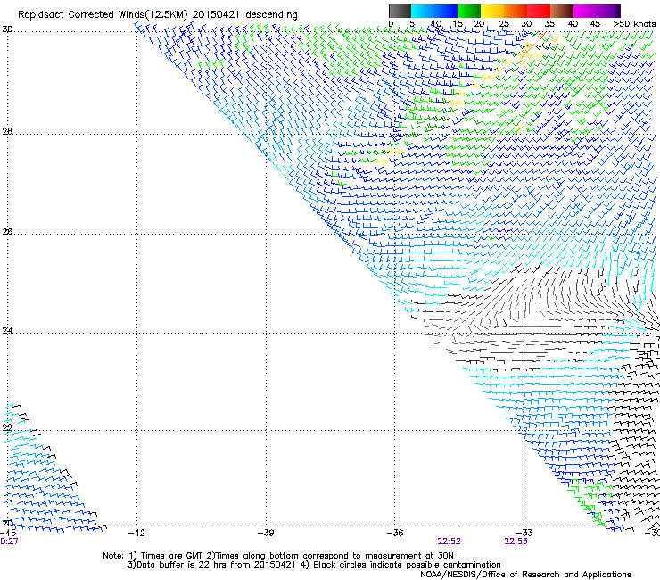Click the 'Note: 1) Times are GMT' line
Viewport: 660px width, 580px height.
277,556
